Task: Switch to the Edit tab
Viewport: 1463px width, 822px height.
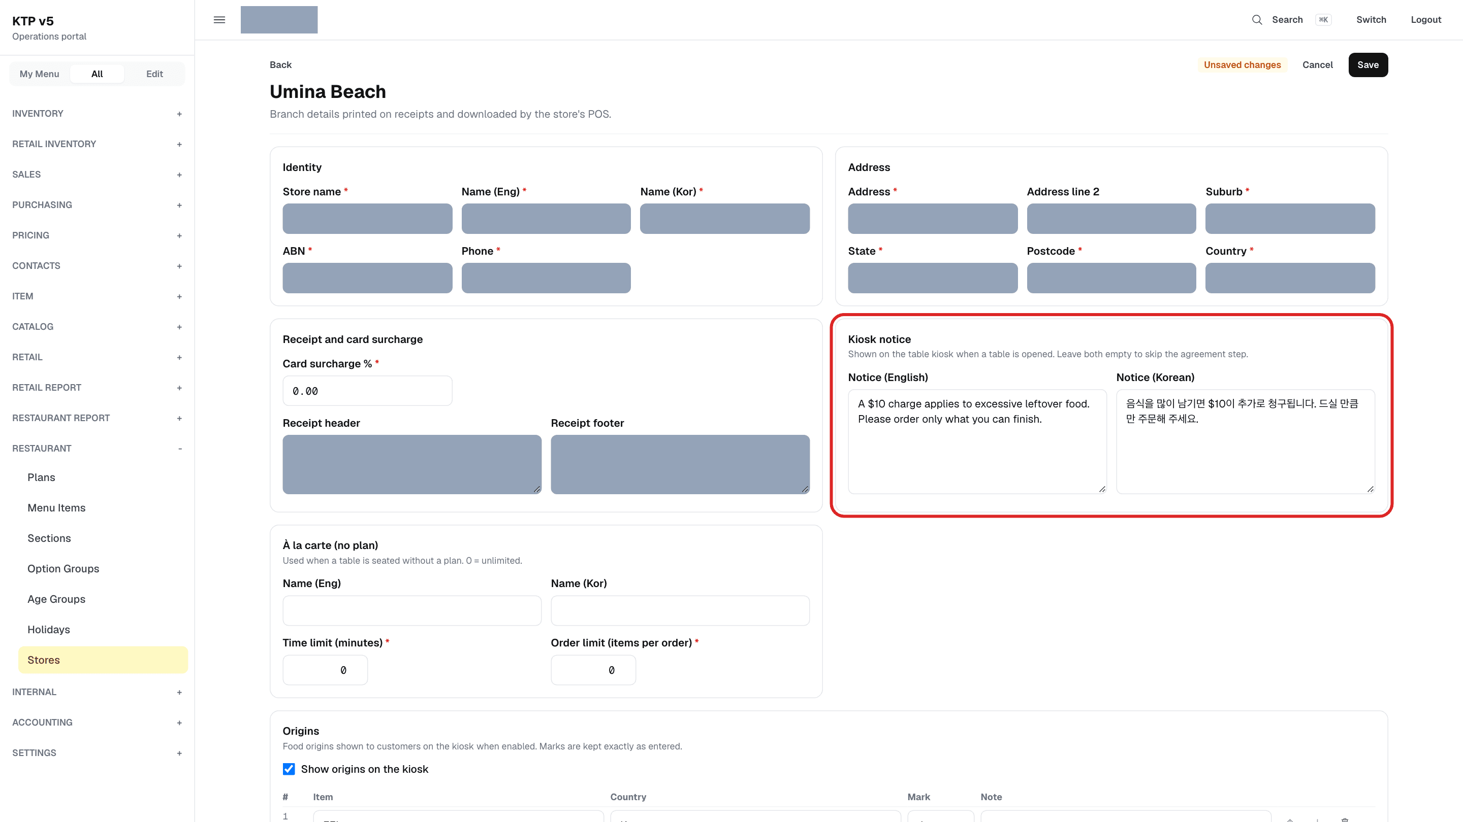Action: [x=154, y=74]
